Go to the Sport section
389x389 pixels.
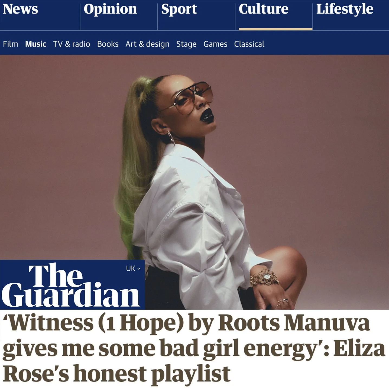tap(179, 9)
